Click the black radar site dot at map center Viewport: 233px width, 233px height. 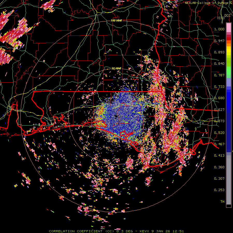[x=116, y=116]
